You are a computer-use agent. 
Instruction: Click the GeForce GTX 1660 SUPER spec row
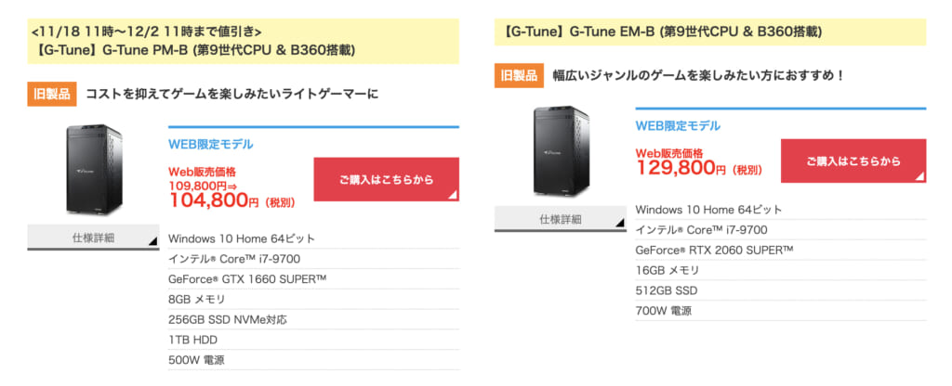tap(313, 278)
